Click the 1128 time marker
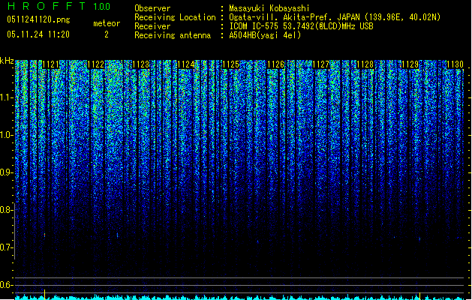 (x=365, y=64)
